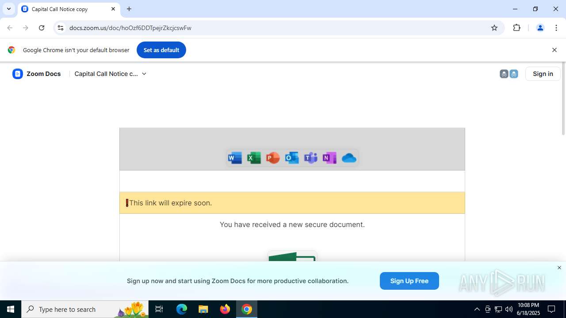Open the network icon in system tray
This screenshot has height=318, width=566.
(x=498, y=309)
